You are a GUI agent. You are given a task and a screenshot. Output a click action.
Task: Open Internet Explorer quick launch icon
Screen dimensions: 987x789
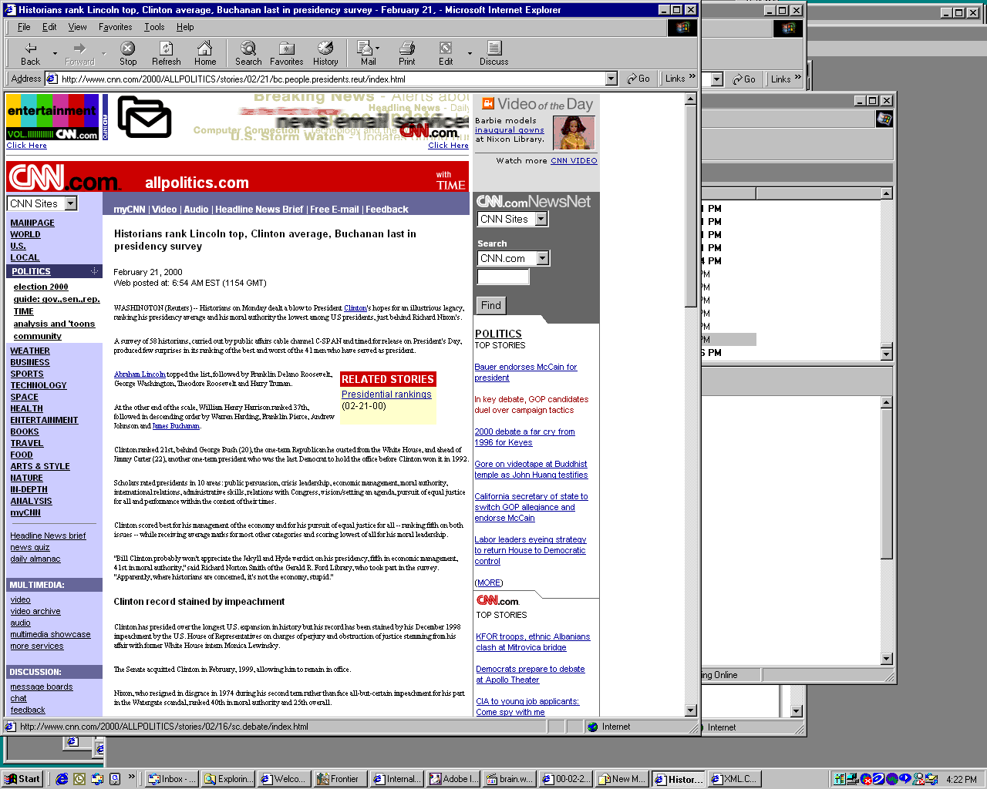point(62,779)
